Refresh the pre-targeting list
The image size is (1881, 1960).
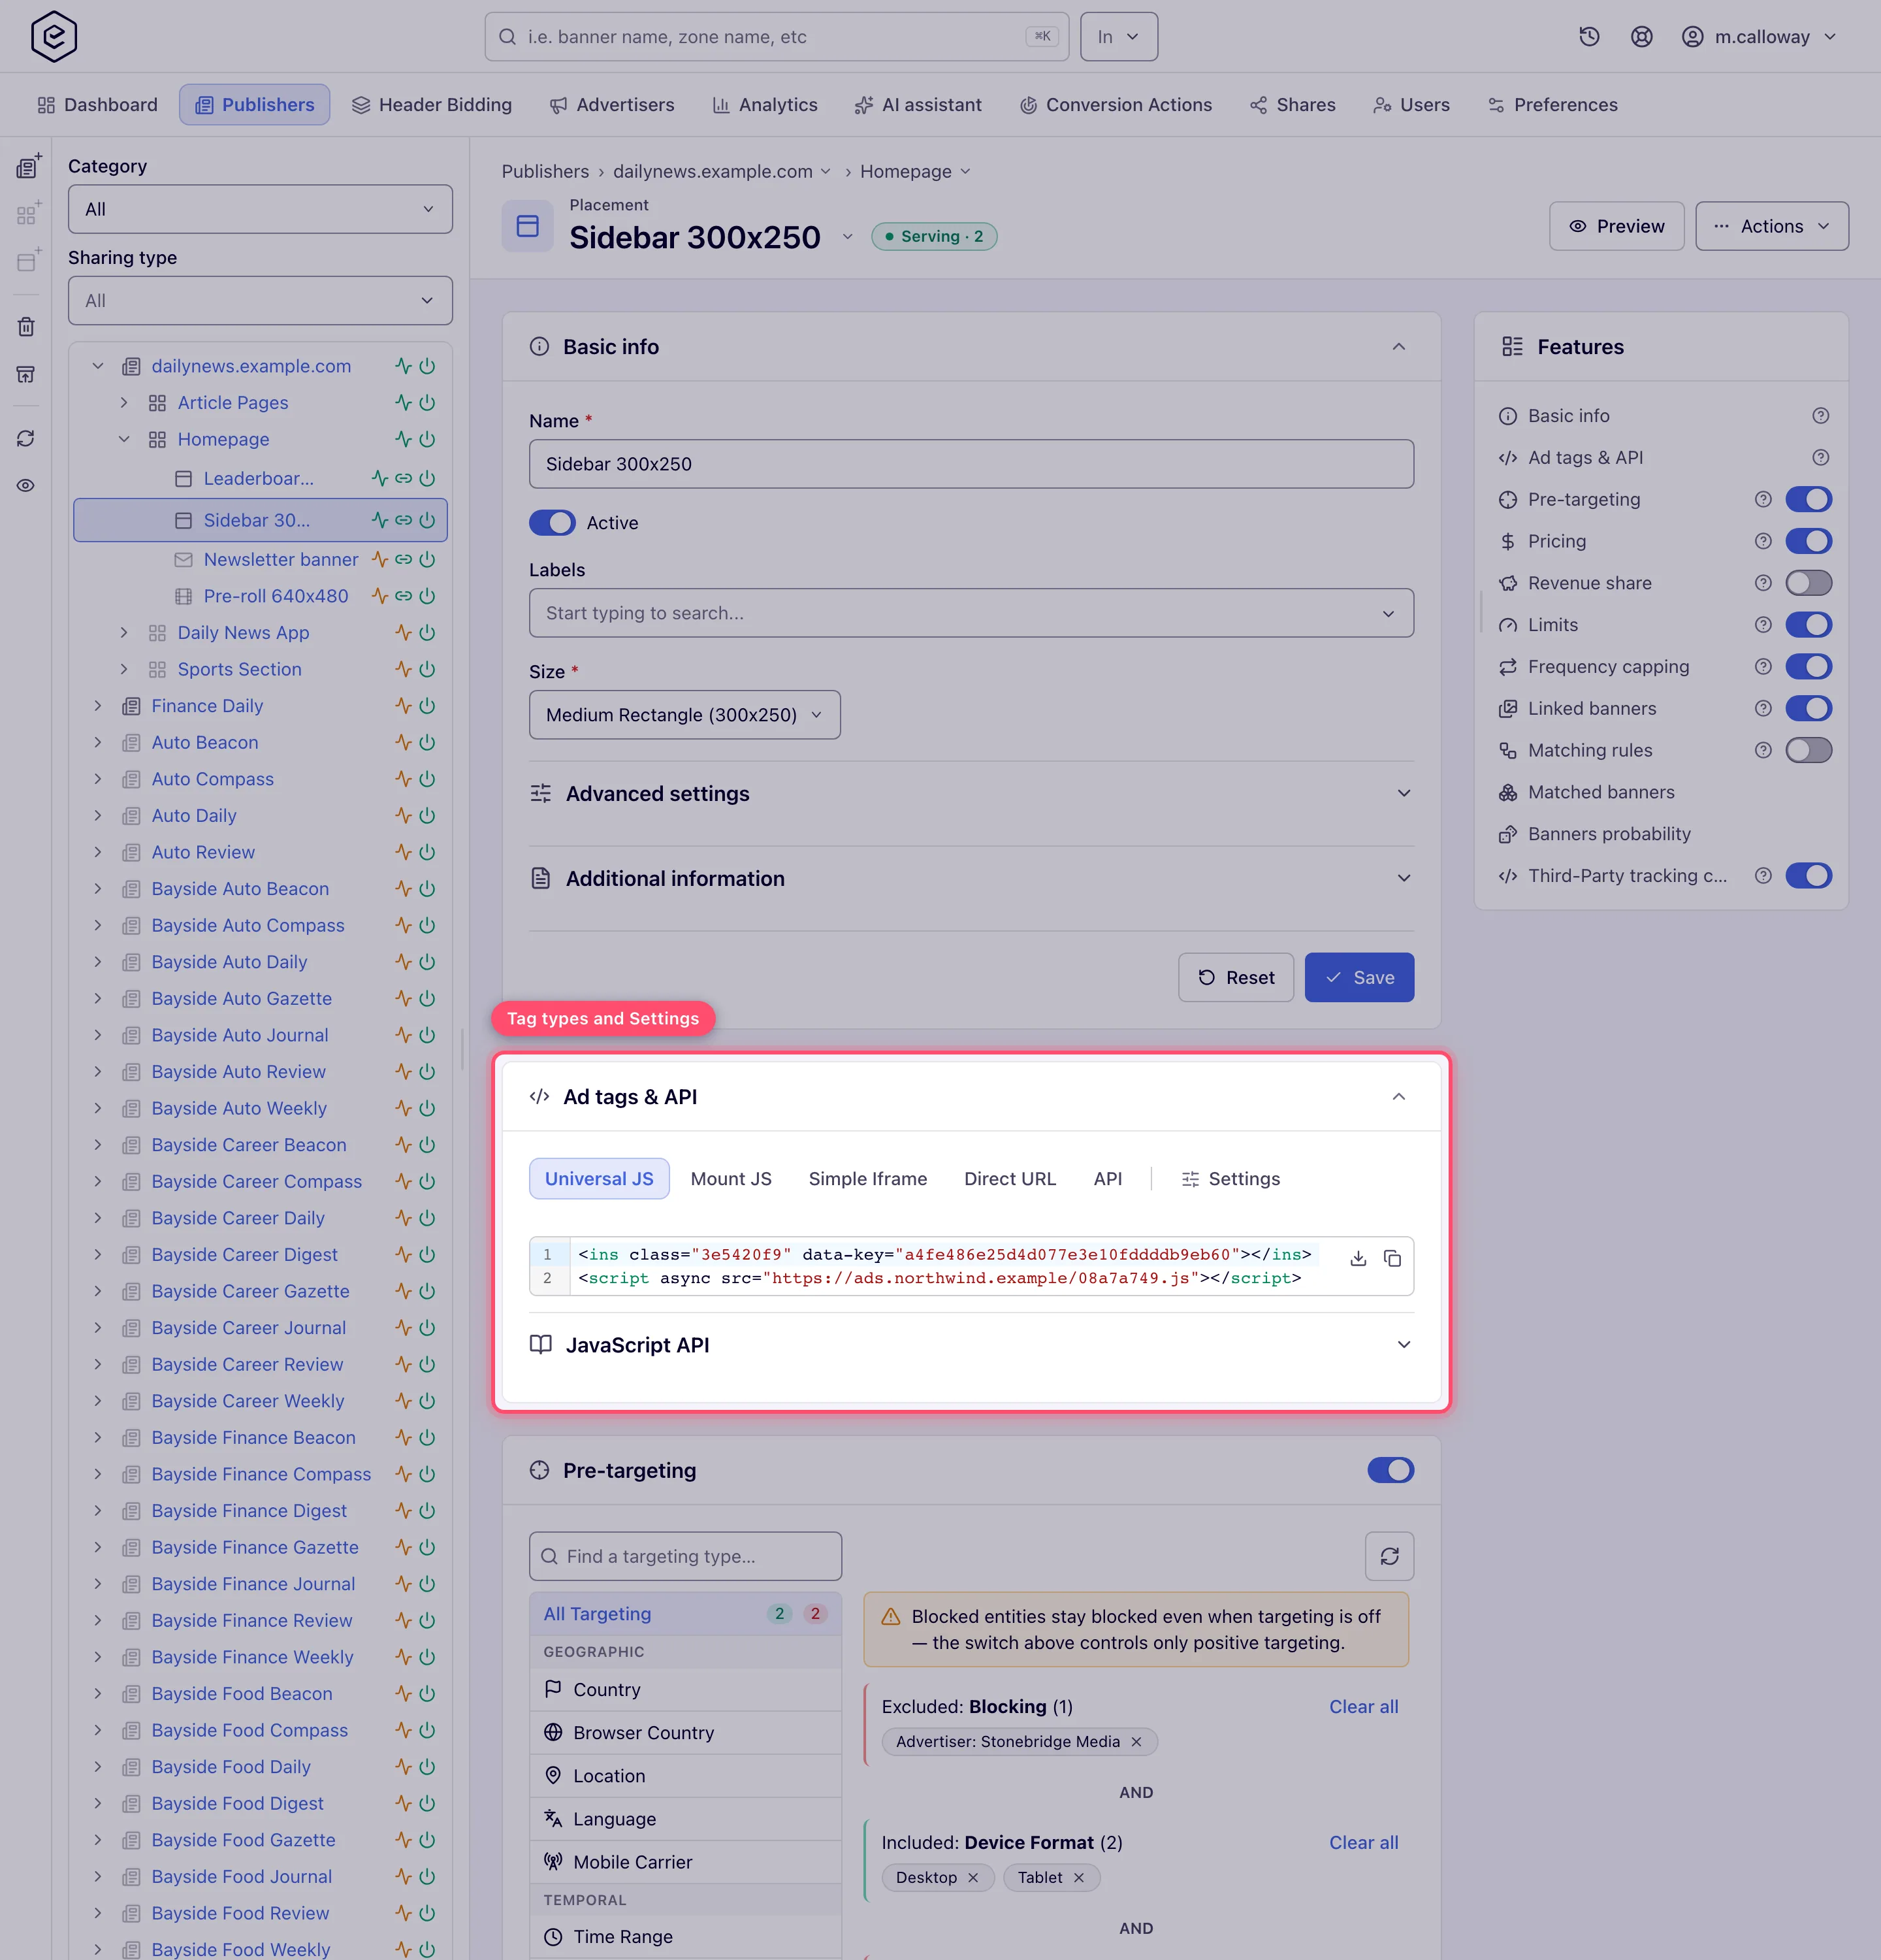(x=1389, y=1556)
